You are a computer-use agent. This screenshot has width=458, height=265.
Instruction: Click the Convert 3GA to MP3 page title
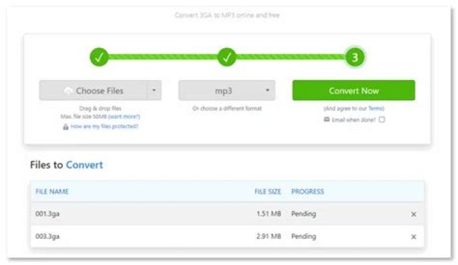click(227, 15)
